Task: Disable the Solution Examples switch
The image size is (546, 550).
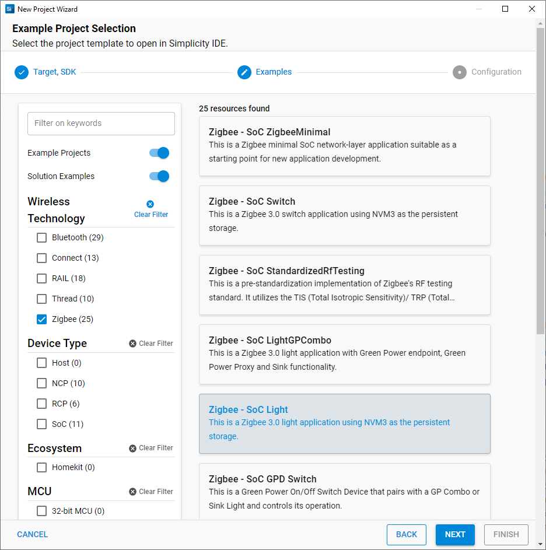Action: pos(159,176)
